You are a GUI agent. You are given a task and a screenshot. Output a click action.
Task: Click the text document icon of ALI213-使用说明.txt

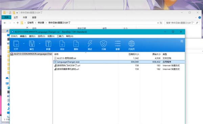(x=55, y=58)
